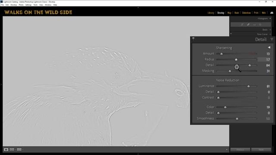Click the Luminance noise reduction slider handle
Image resolution: width=276 pixels, height=155 pixels.
(x=248, y=86)
